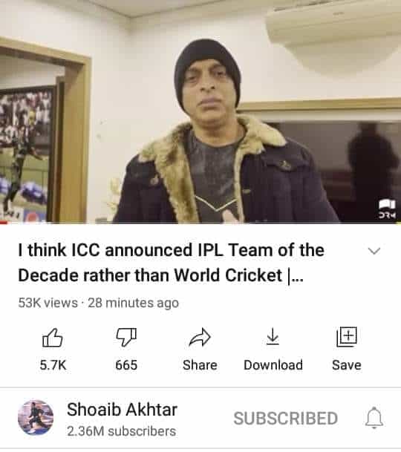Tap the video player frame
Screen dimensions: 401x452
tap(200, 111)
